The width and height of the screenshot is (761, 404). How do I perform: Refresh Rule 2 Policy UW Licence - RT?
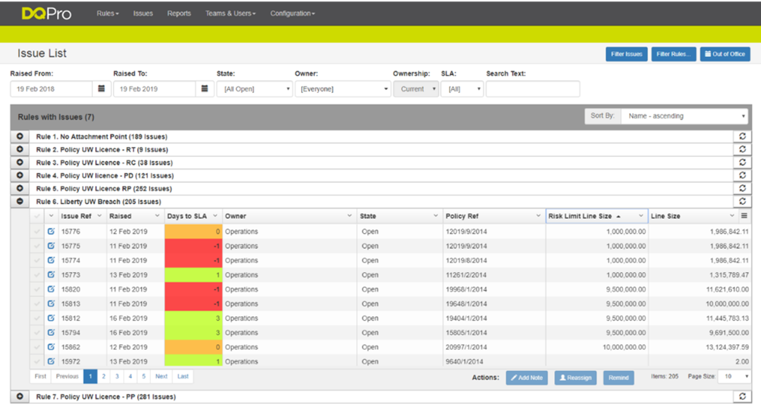tap(742, 149)
